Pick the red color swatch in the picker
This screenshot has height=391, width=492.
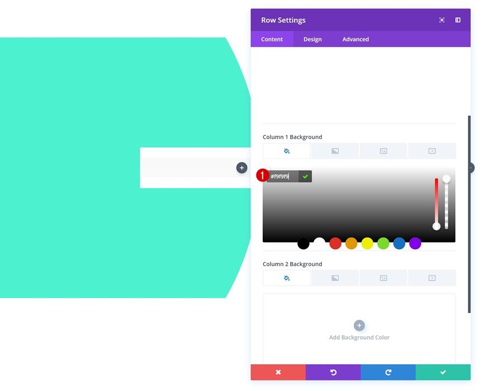(x=335, y=243)
